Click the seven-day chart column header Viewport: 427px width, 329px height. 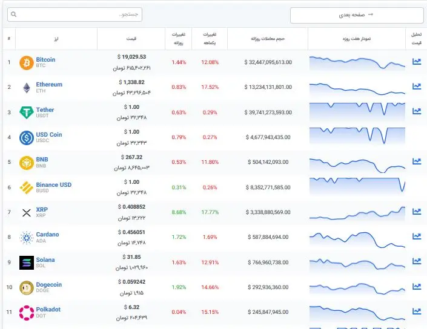pyautogui.click(x=357, y=39)
